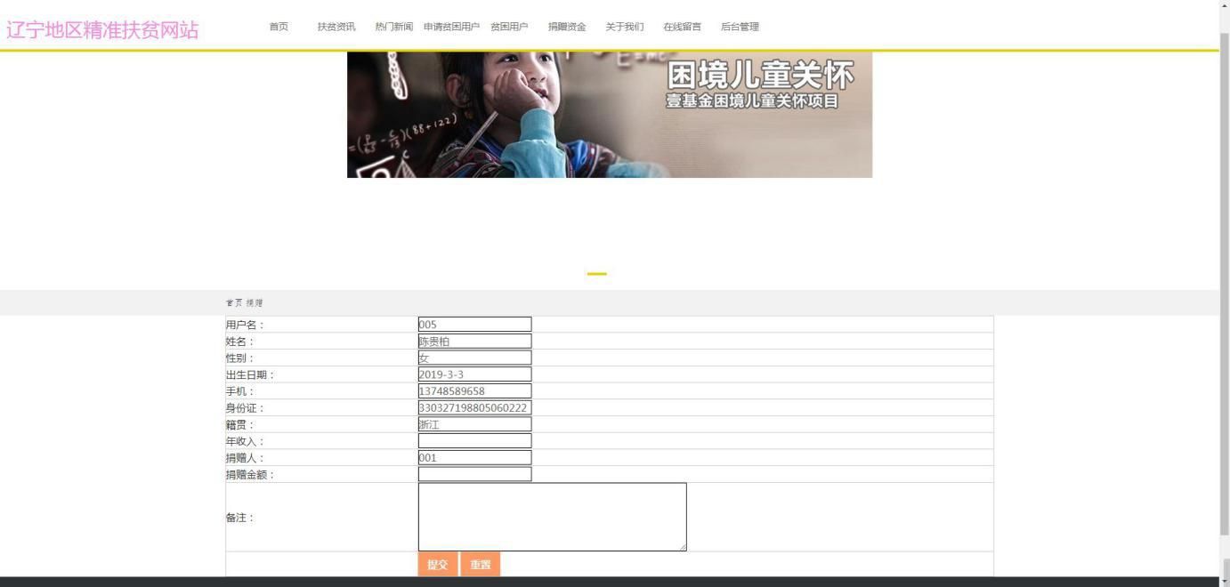
Task: Select 申请贫困用户 in the top menu
Action: (x=451, y=27)
